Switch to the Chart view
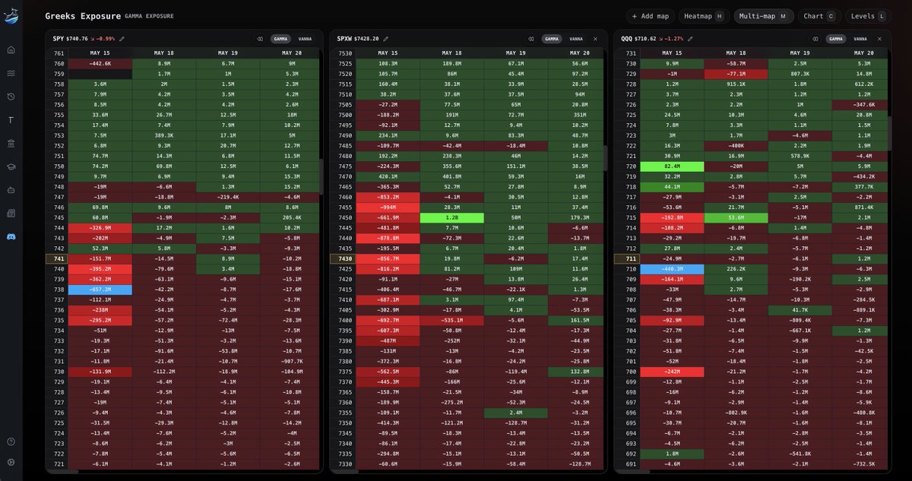 (x=819, y=16)
